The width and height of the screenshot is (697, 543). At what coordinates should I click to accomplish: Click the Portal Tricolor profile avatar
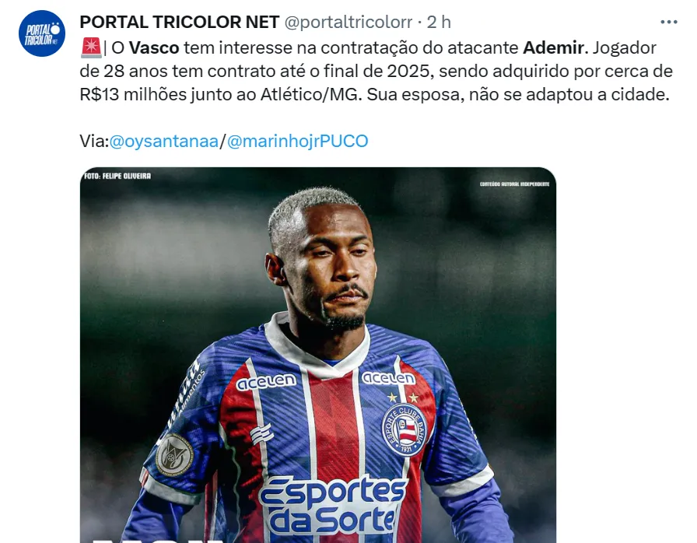[42, 33]
